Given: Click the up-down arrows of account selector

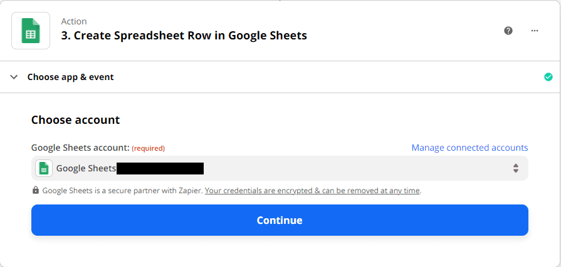Looking at the screenshot, I should (x=515, y=168).
